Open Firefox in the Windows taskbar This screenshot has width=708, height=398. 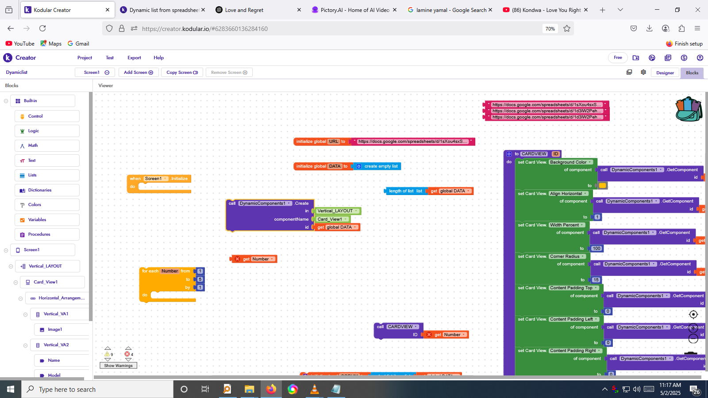click(271, 389)
